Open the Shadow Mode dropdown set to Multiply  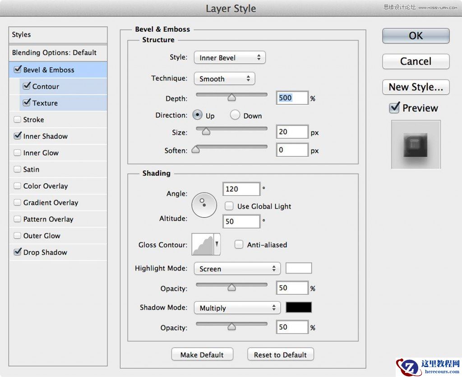click(x=236, y=307)
